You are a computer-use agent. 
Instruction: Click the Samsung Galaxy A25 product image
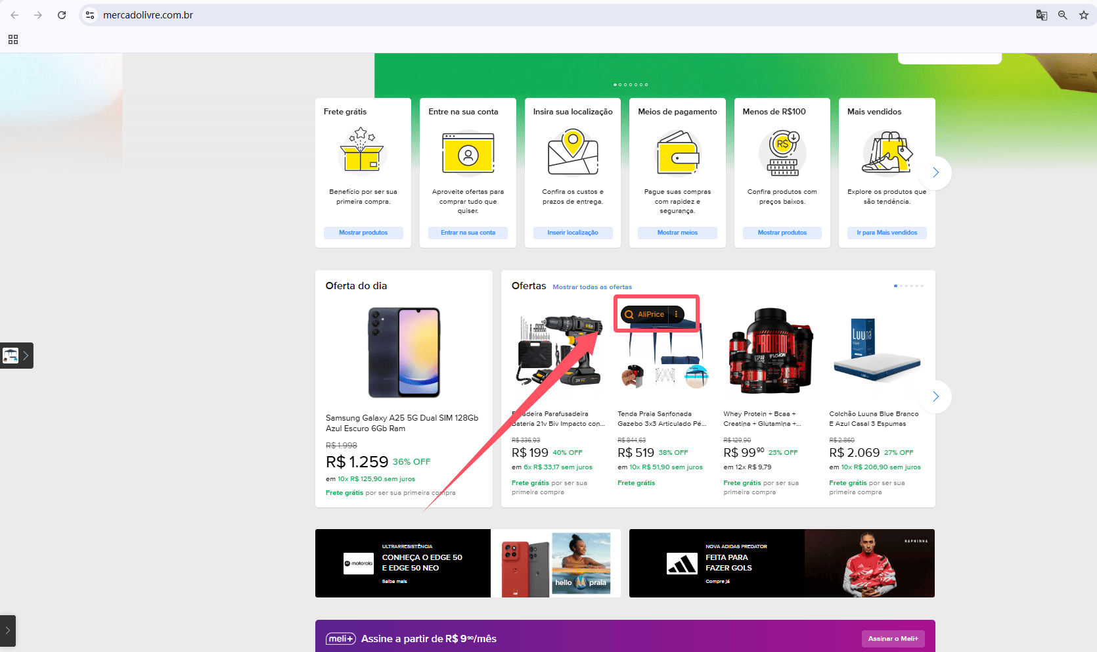404,352
